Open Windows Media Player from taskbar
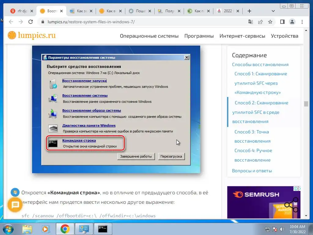Screen dimensions: 313x235 (x=45, y=229)
